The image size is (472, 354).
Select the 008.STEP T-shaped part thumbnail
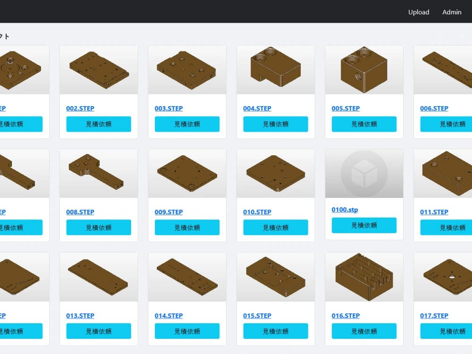(x=99, y=173)
